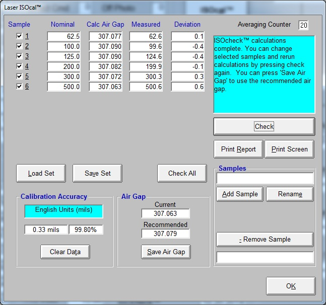Click the Deviation value 0.3
The height and width of the screenshot is (305, 326).
[188, 77]
